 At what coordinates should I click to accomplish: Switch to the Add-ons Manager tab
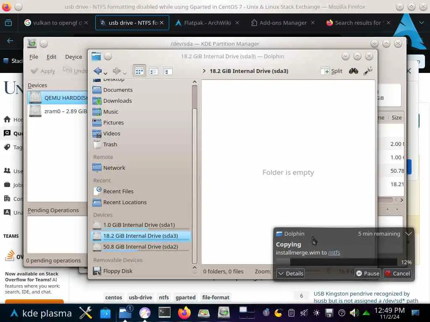(283, 23)
